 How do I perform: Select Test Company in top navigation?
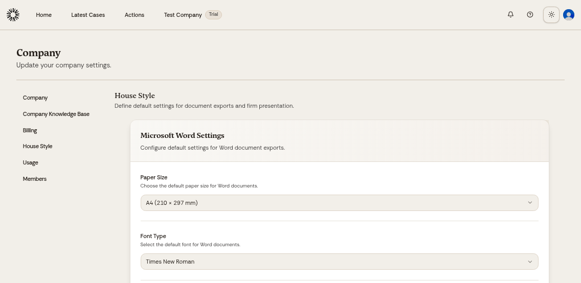point(183,15)
